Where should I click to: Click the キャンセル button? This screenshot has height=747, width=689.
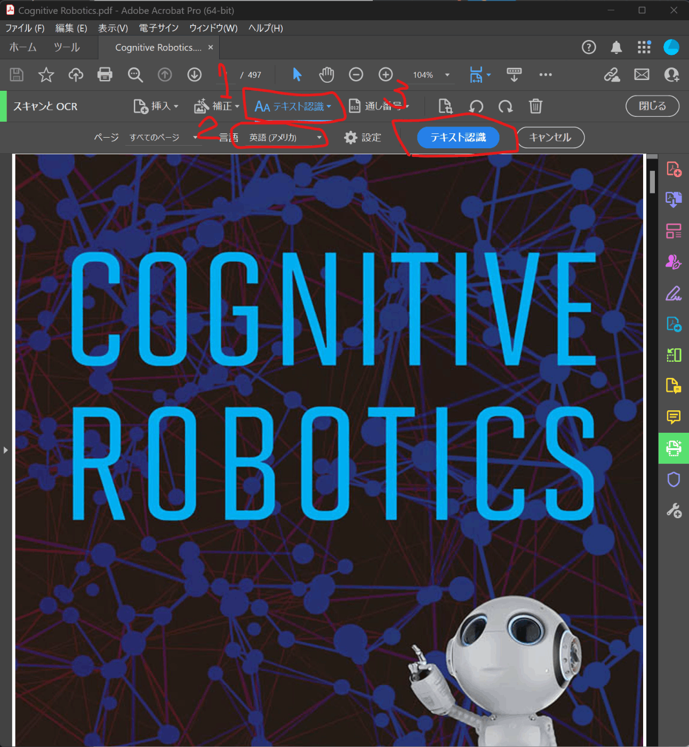coord(550,137)
